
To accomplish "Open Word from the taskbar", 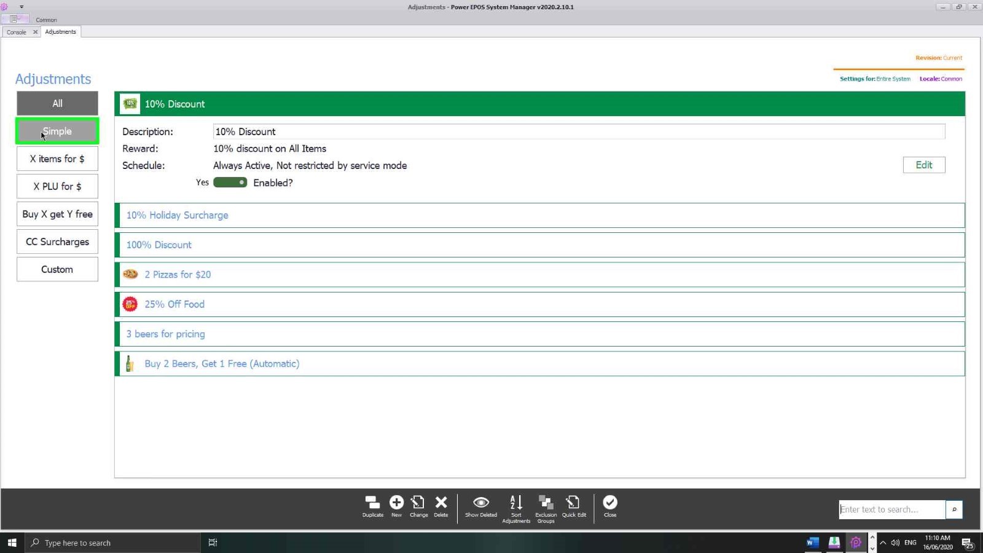I will [813, 543].
